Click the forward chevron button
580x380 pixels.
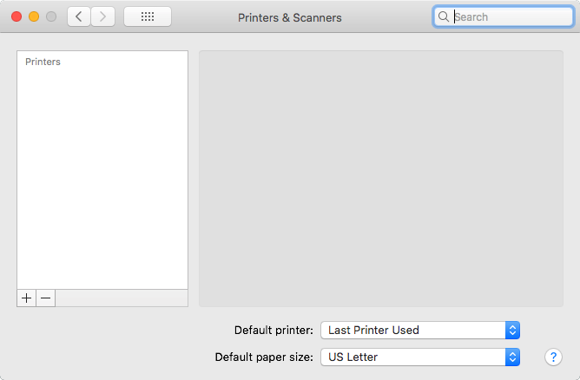103,16
